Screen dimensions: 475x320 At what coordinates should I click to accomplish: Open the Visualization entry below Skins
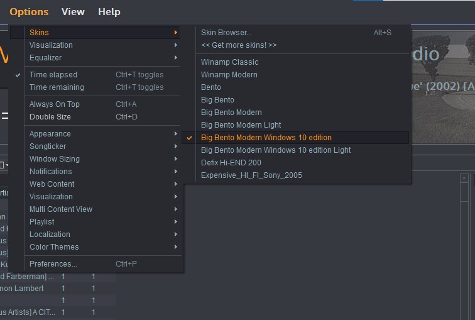pos(95,45)
